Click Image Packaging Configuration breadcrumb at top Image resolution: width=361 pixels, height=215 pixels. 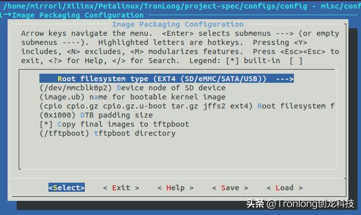pyautogui.click(x=78, y=15)
